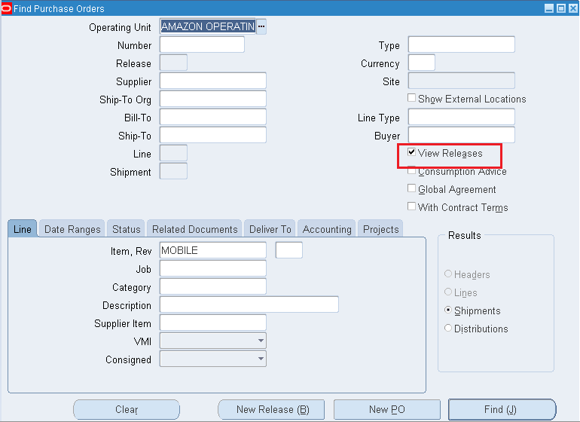Image resolution: width=580 pixels, height=422 pixels.
Task: Open the VMI dropdown list
Action: 261,341
